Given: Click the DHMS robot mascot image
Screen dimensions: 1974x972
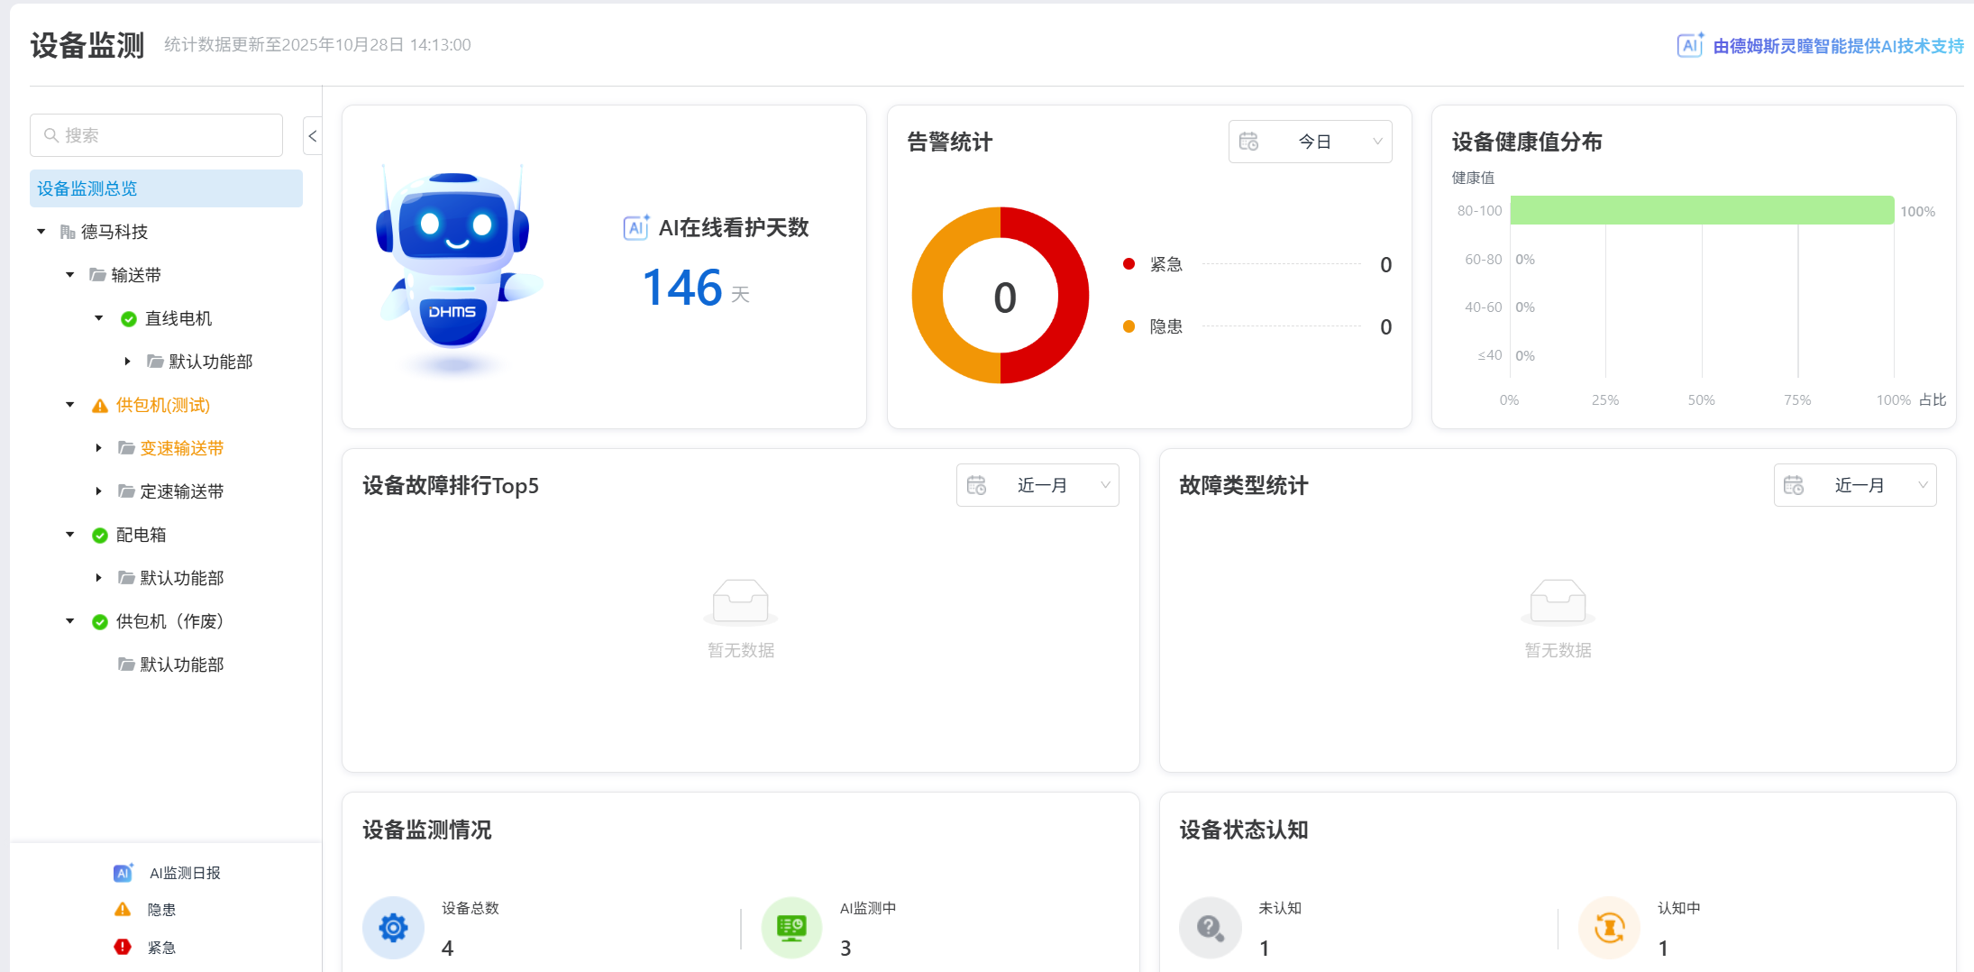Looking at the screenshot, I should [x=455, y=266].
